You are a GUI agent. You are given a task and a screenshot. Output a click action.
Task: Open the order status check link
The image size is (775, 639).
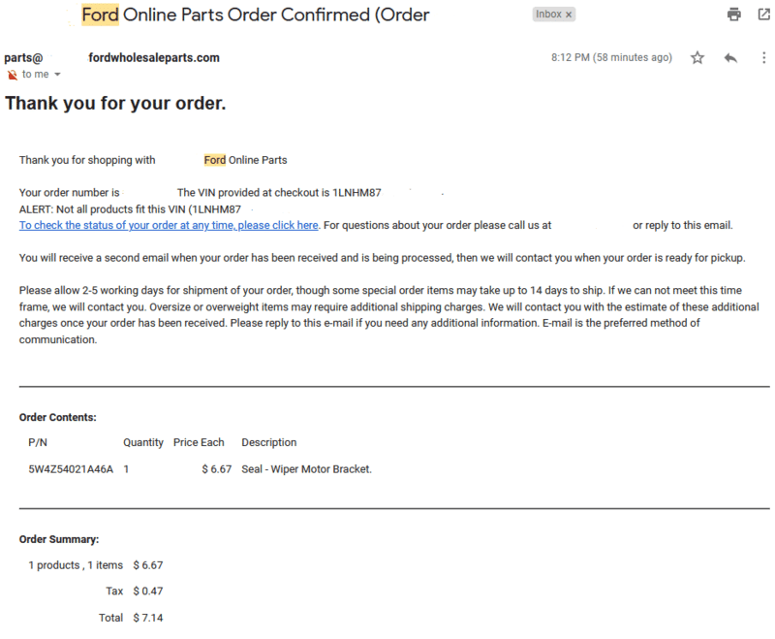[x=169, y=226]
